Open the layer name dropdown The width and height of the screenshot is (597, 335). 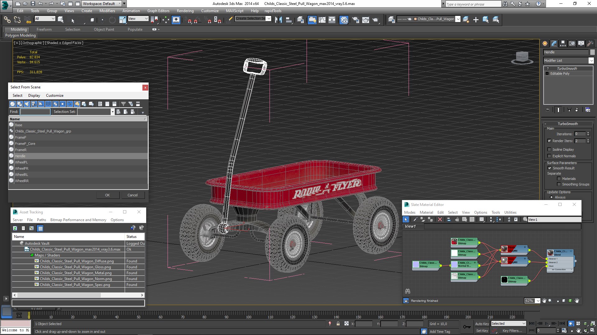[x=458, y=19]
